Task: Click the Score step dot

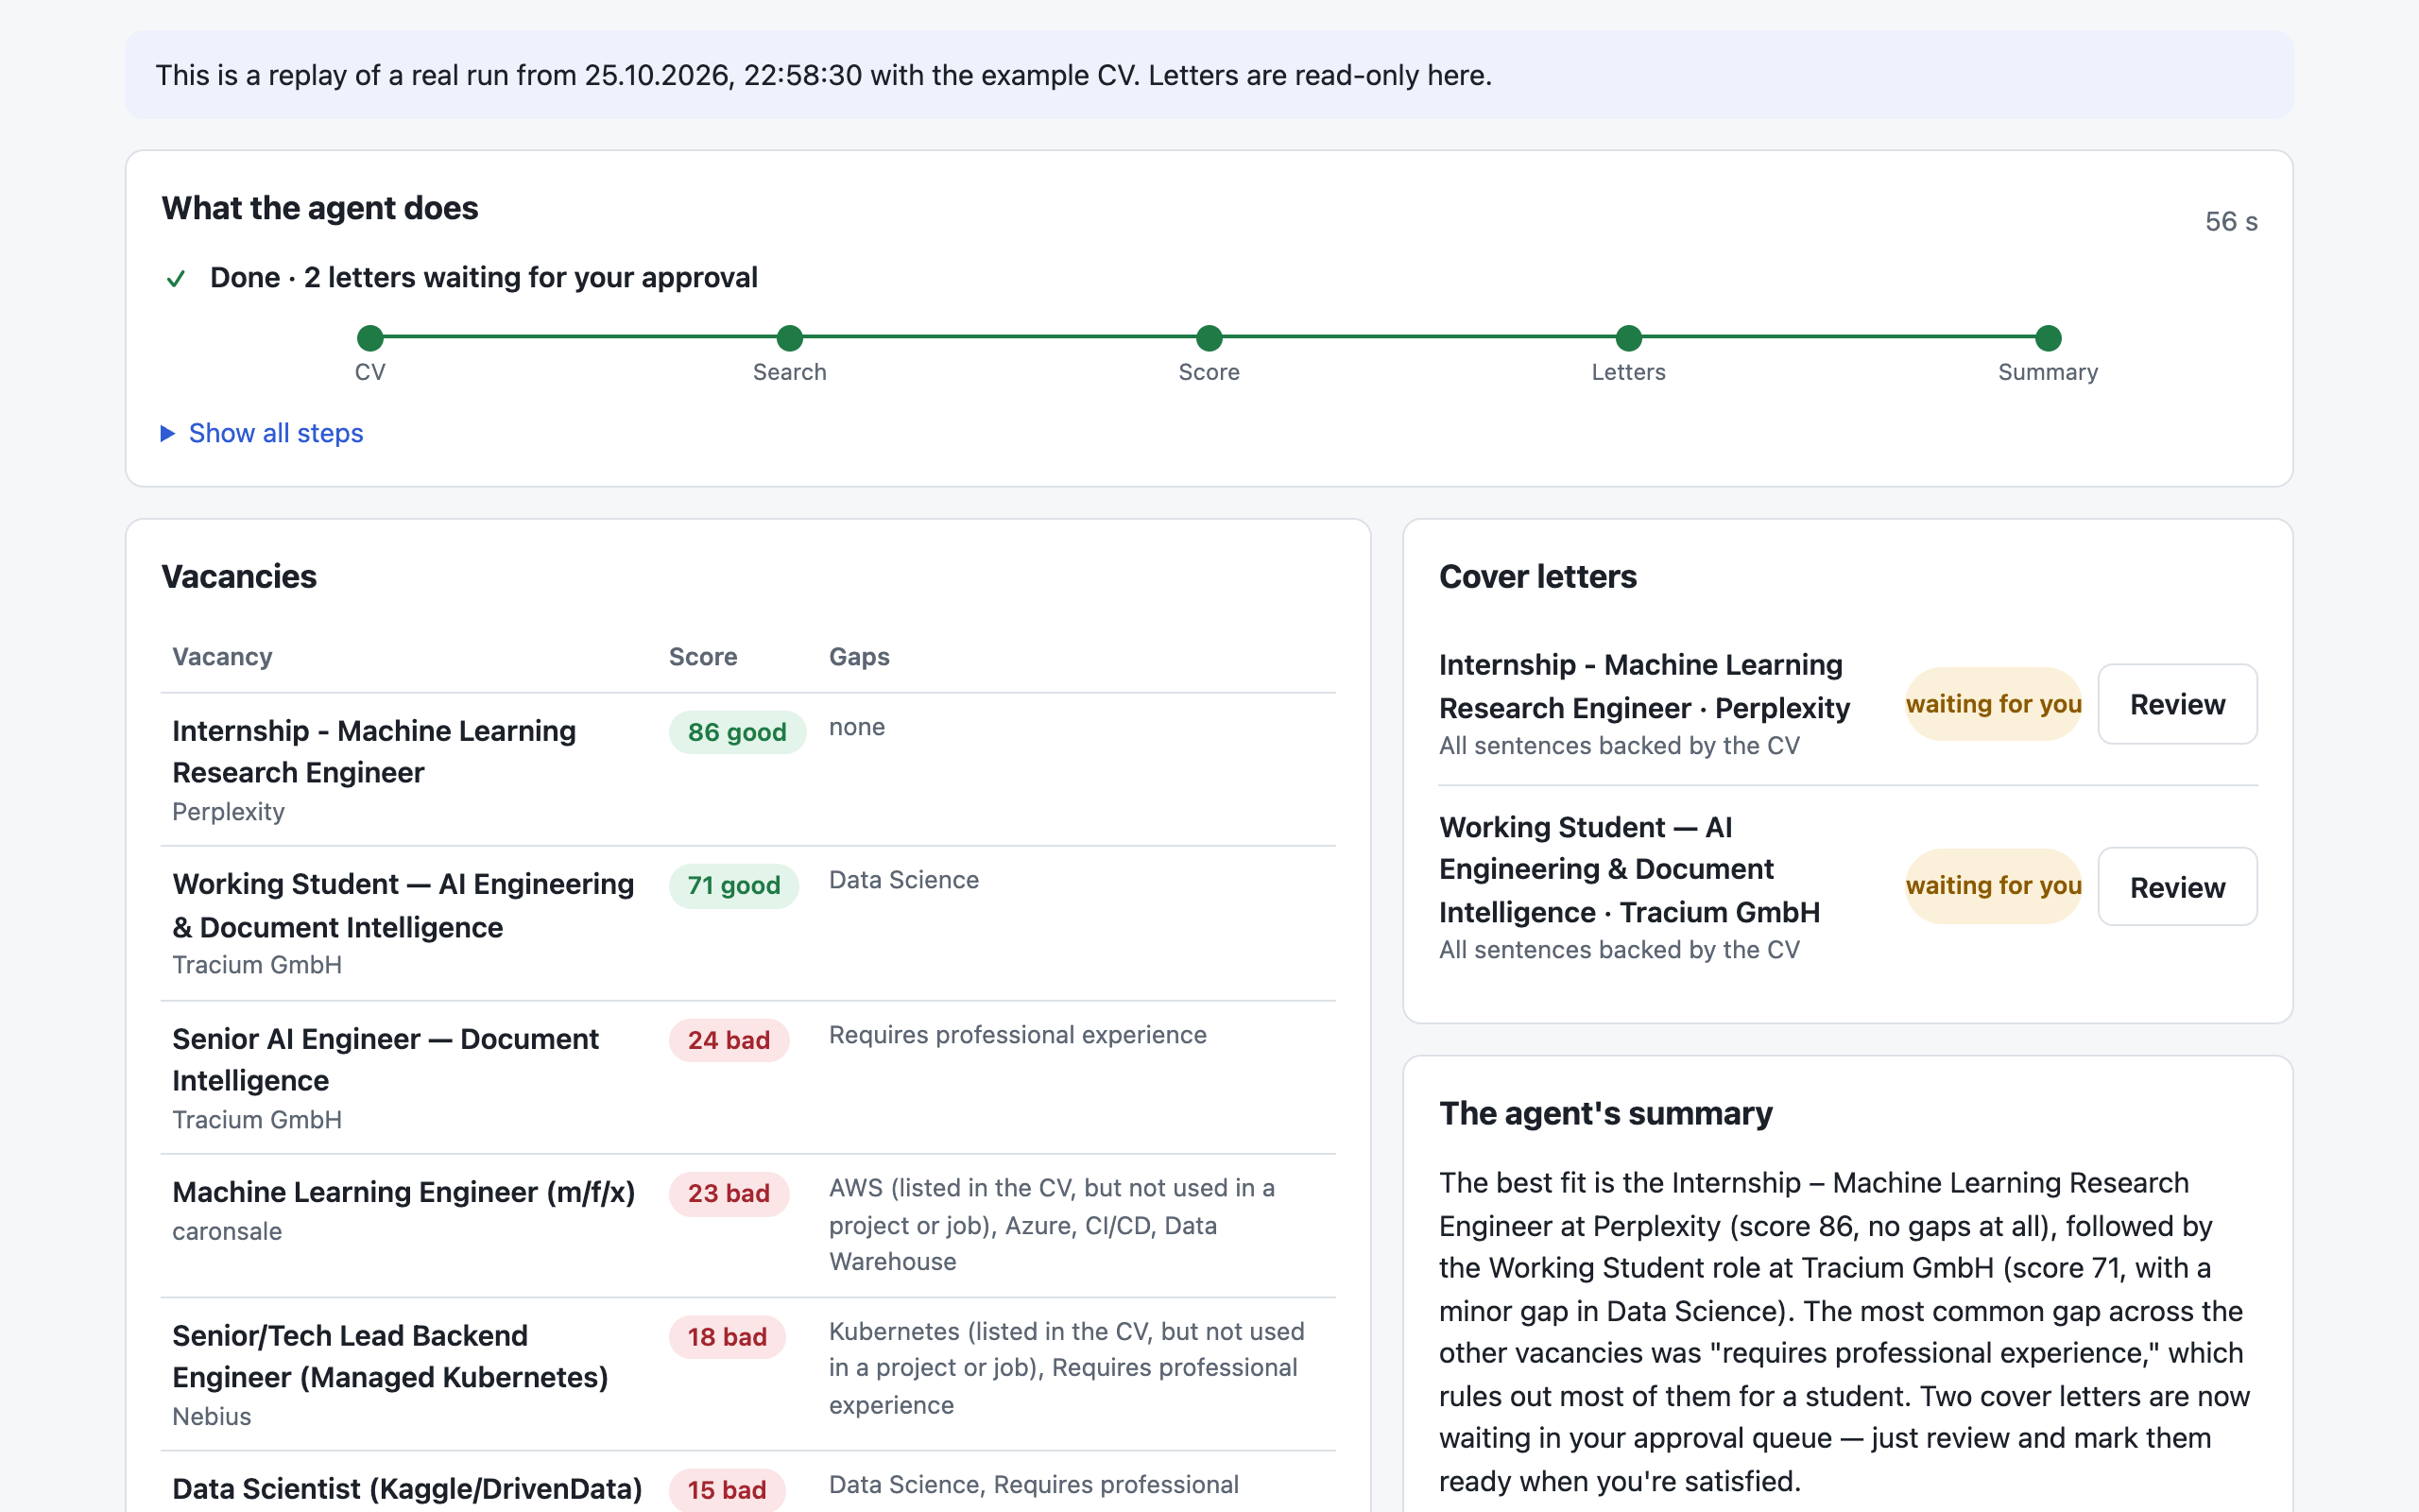Action: [1209, 338]
